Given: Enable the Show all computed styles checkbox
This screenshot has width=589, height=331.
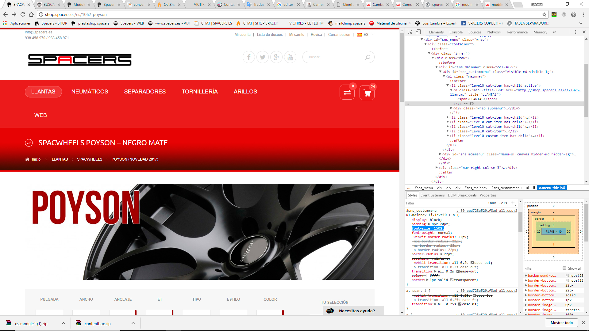Looking at the screenshot, I should 564,268.
